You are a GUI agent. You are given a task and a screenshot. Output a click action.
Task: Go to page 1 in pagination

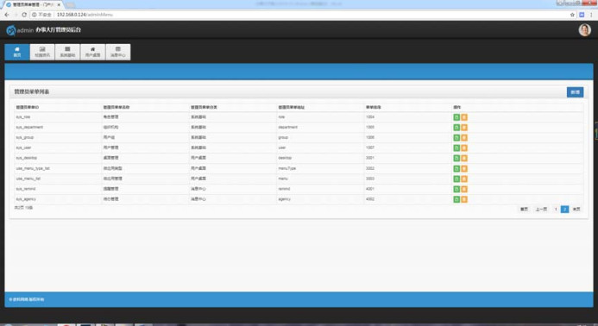pyautogui.click(x=556, y=210)
